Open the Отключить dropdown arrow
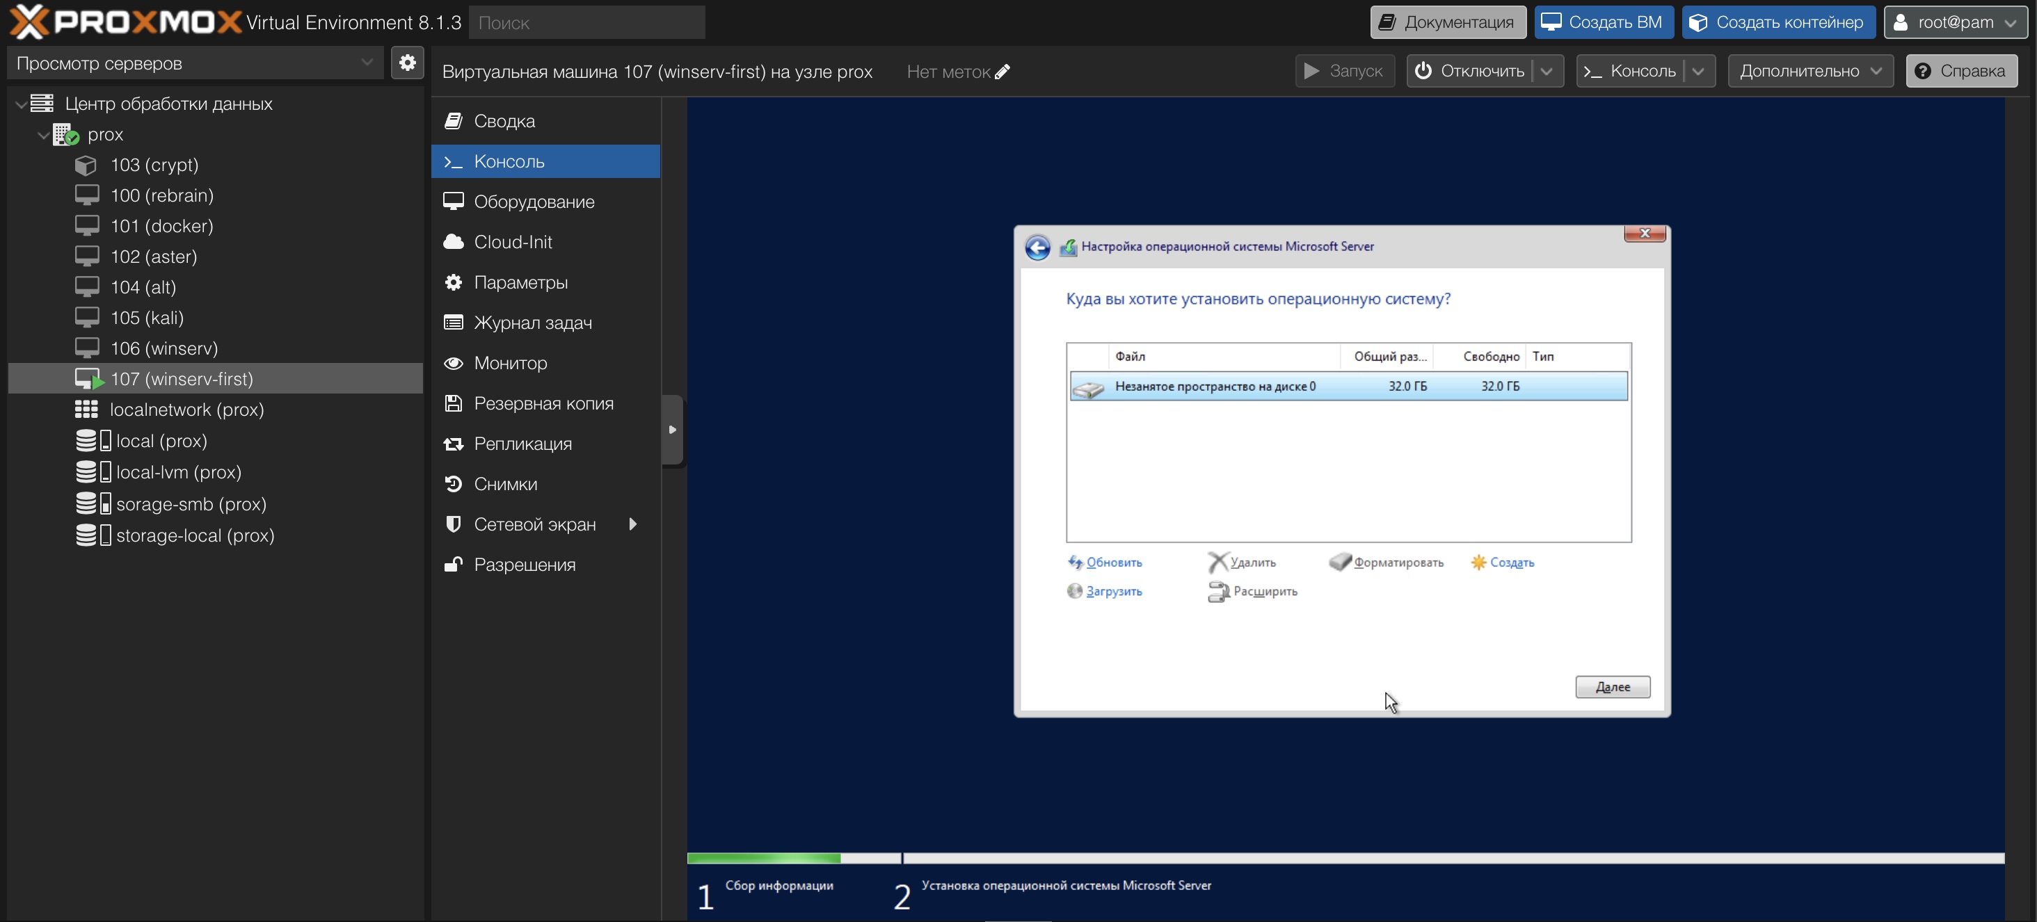2037x922 pixels. point(1547,71)
